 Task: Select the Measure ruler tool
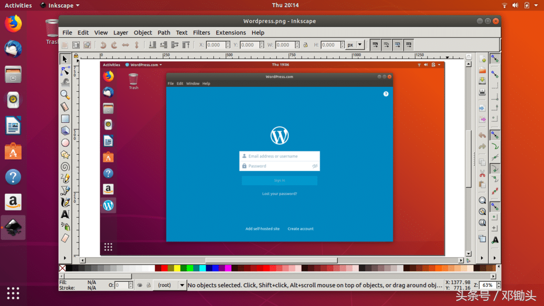65,106
